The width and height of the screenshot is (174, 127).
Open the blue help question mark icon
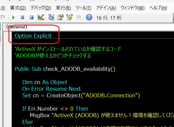pyautogui.click(x=89, y=17)
